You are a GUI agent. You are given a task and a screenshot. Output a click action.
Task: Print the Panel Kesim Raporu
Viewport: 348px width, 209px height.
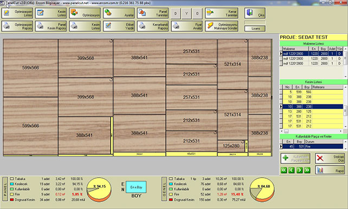(51, 26)
